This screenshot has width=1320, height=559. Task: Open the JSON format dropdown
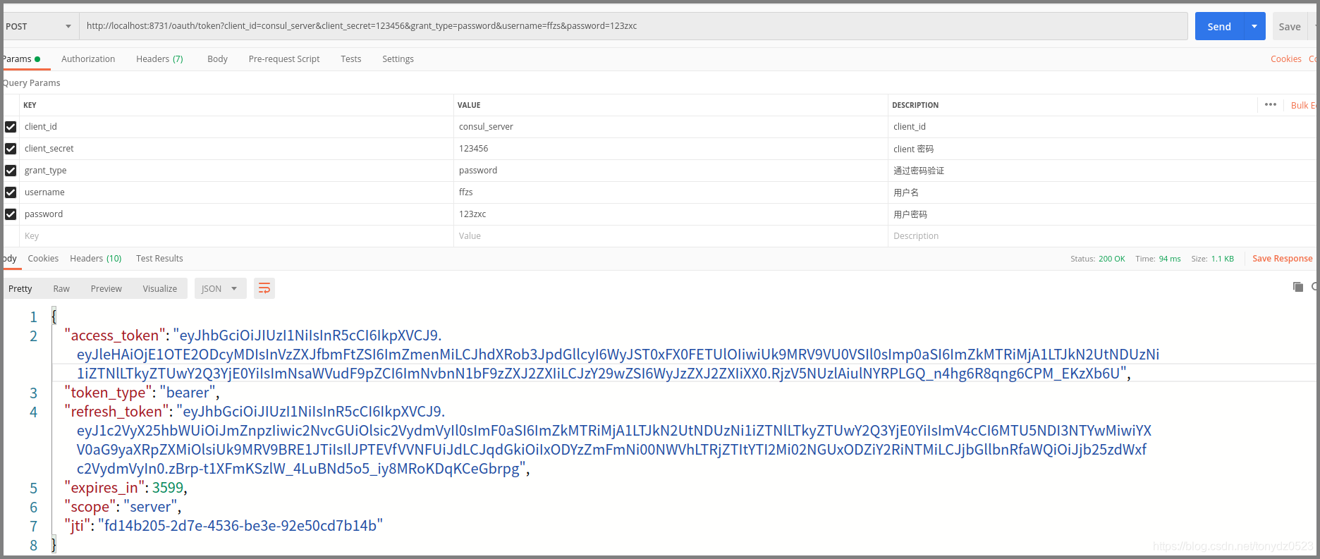point(220,288)
